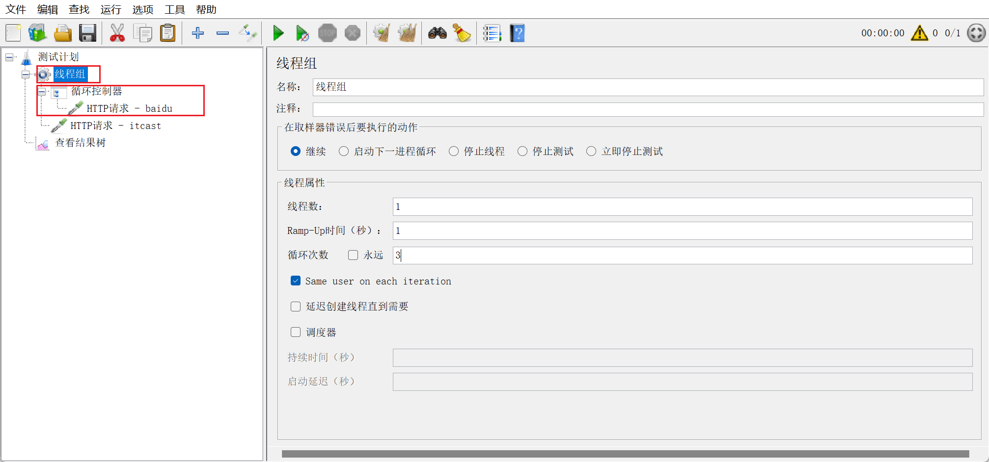Click the Ramp-Up时间 input field
The height and width of the screenshot is (462, 989).
coord(683,231)
